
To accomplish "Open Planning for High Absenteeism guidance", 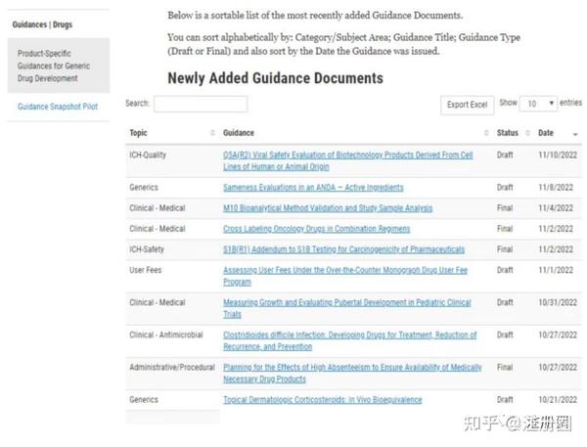I will 352,374.
